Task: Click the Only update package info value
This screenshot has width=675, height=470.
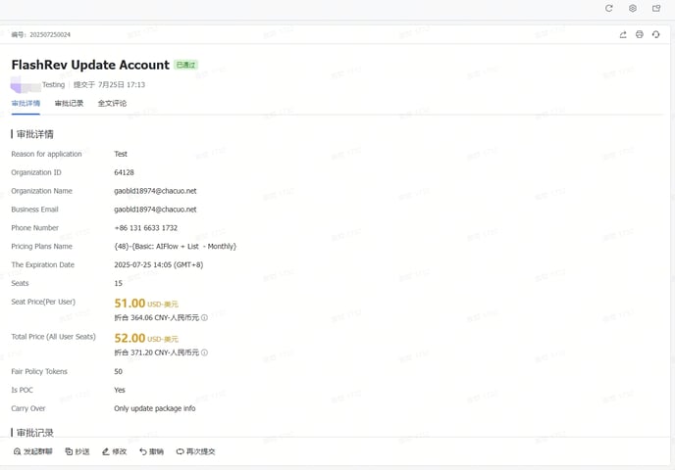Action: click(x=155, y=408)
